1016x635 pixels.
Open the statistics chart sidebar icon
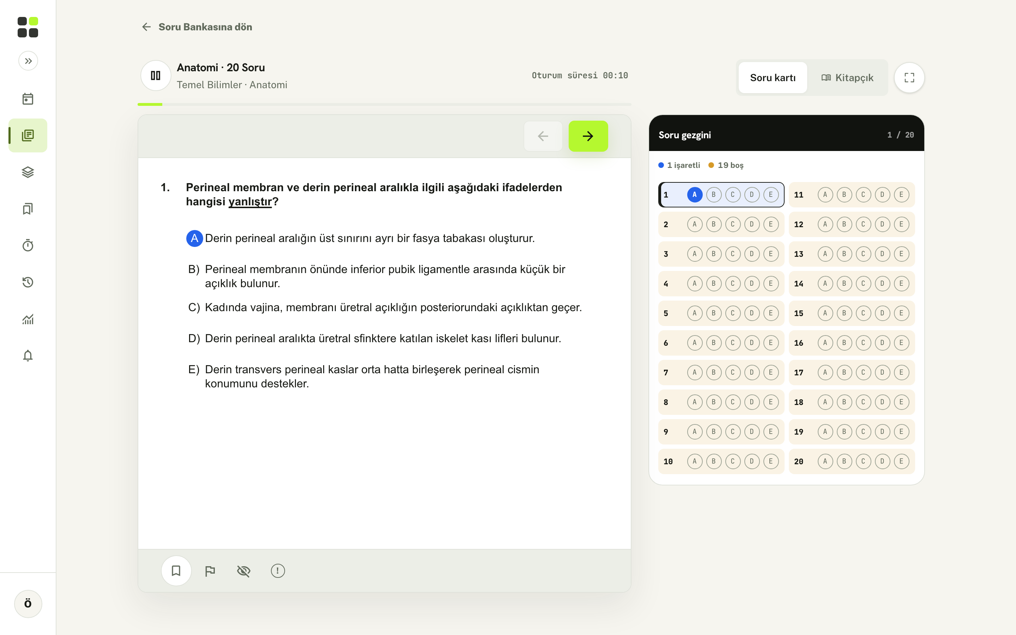[x=28, y=319]
